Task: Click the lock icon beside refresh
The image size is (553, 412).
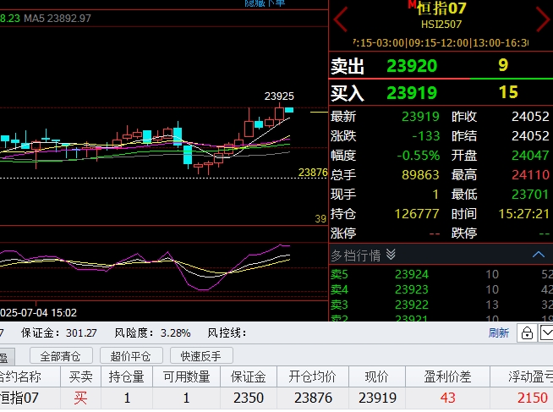Action: [527, 333]
